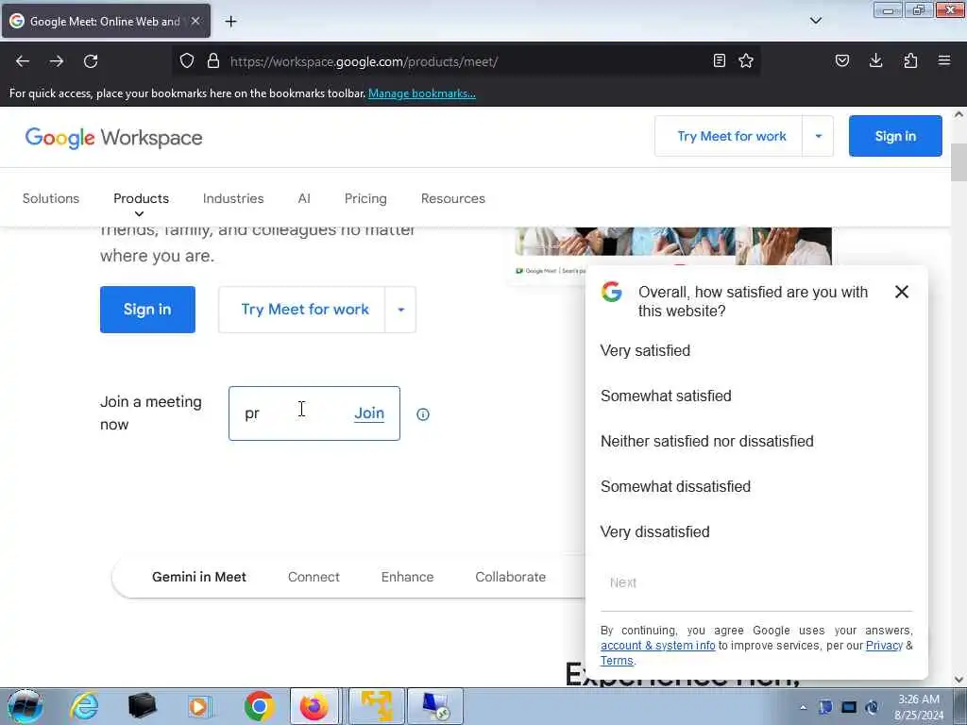The width and height of the screenshot is (967, 725).
Task: Open the Windows Start menu
Action: pyautogui.click(x=25, y=706)
